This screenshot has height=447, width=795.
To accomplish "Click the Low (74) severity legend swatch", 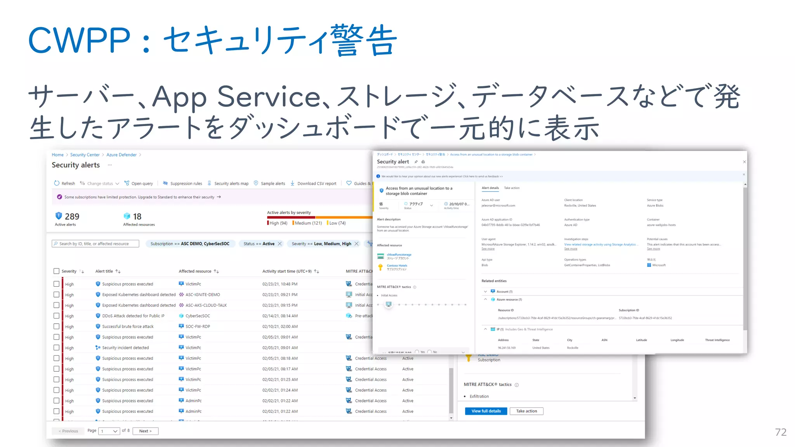I will [328, 223].
